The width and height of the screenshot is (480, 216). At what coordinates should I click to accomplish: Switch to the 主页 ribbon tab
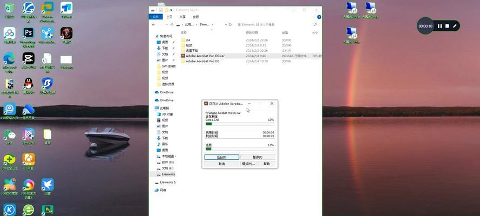[169, 17]
